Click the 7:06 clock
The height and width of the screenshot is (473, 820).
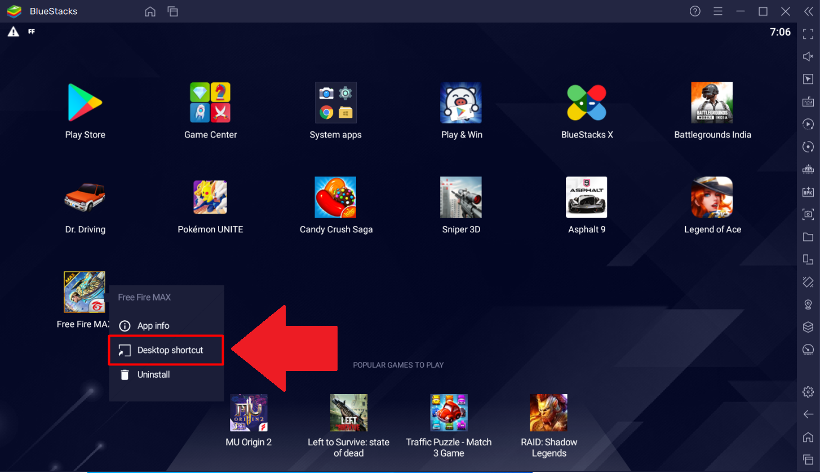point(780,32)
